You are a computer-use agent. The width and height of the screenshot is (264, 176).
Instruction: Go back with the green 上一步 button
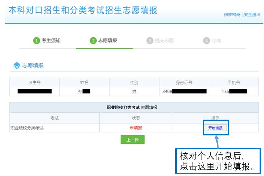coord(132,139)
